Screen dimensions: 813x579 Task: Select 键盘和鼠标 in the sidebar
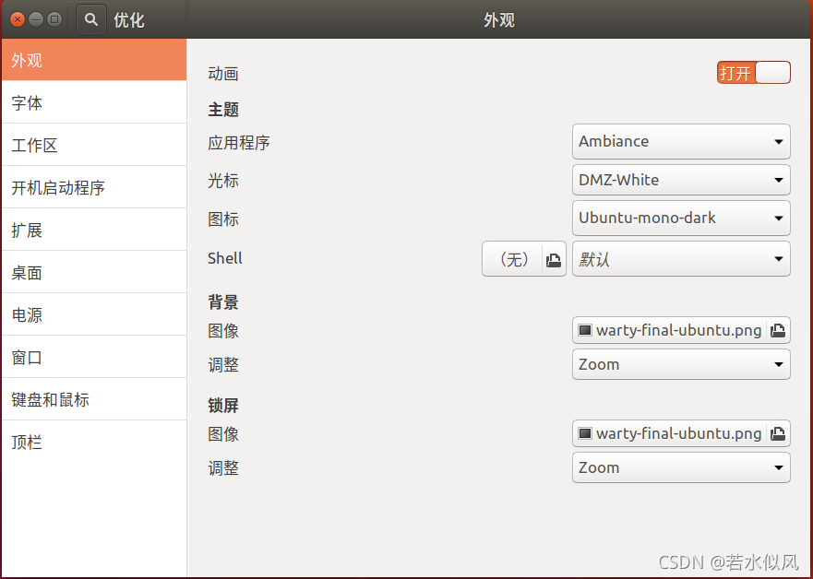[x=94, y=400]
